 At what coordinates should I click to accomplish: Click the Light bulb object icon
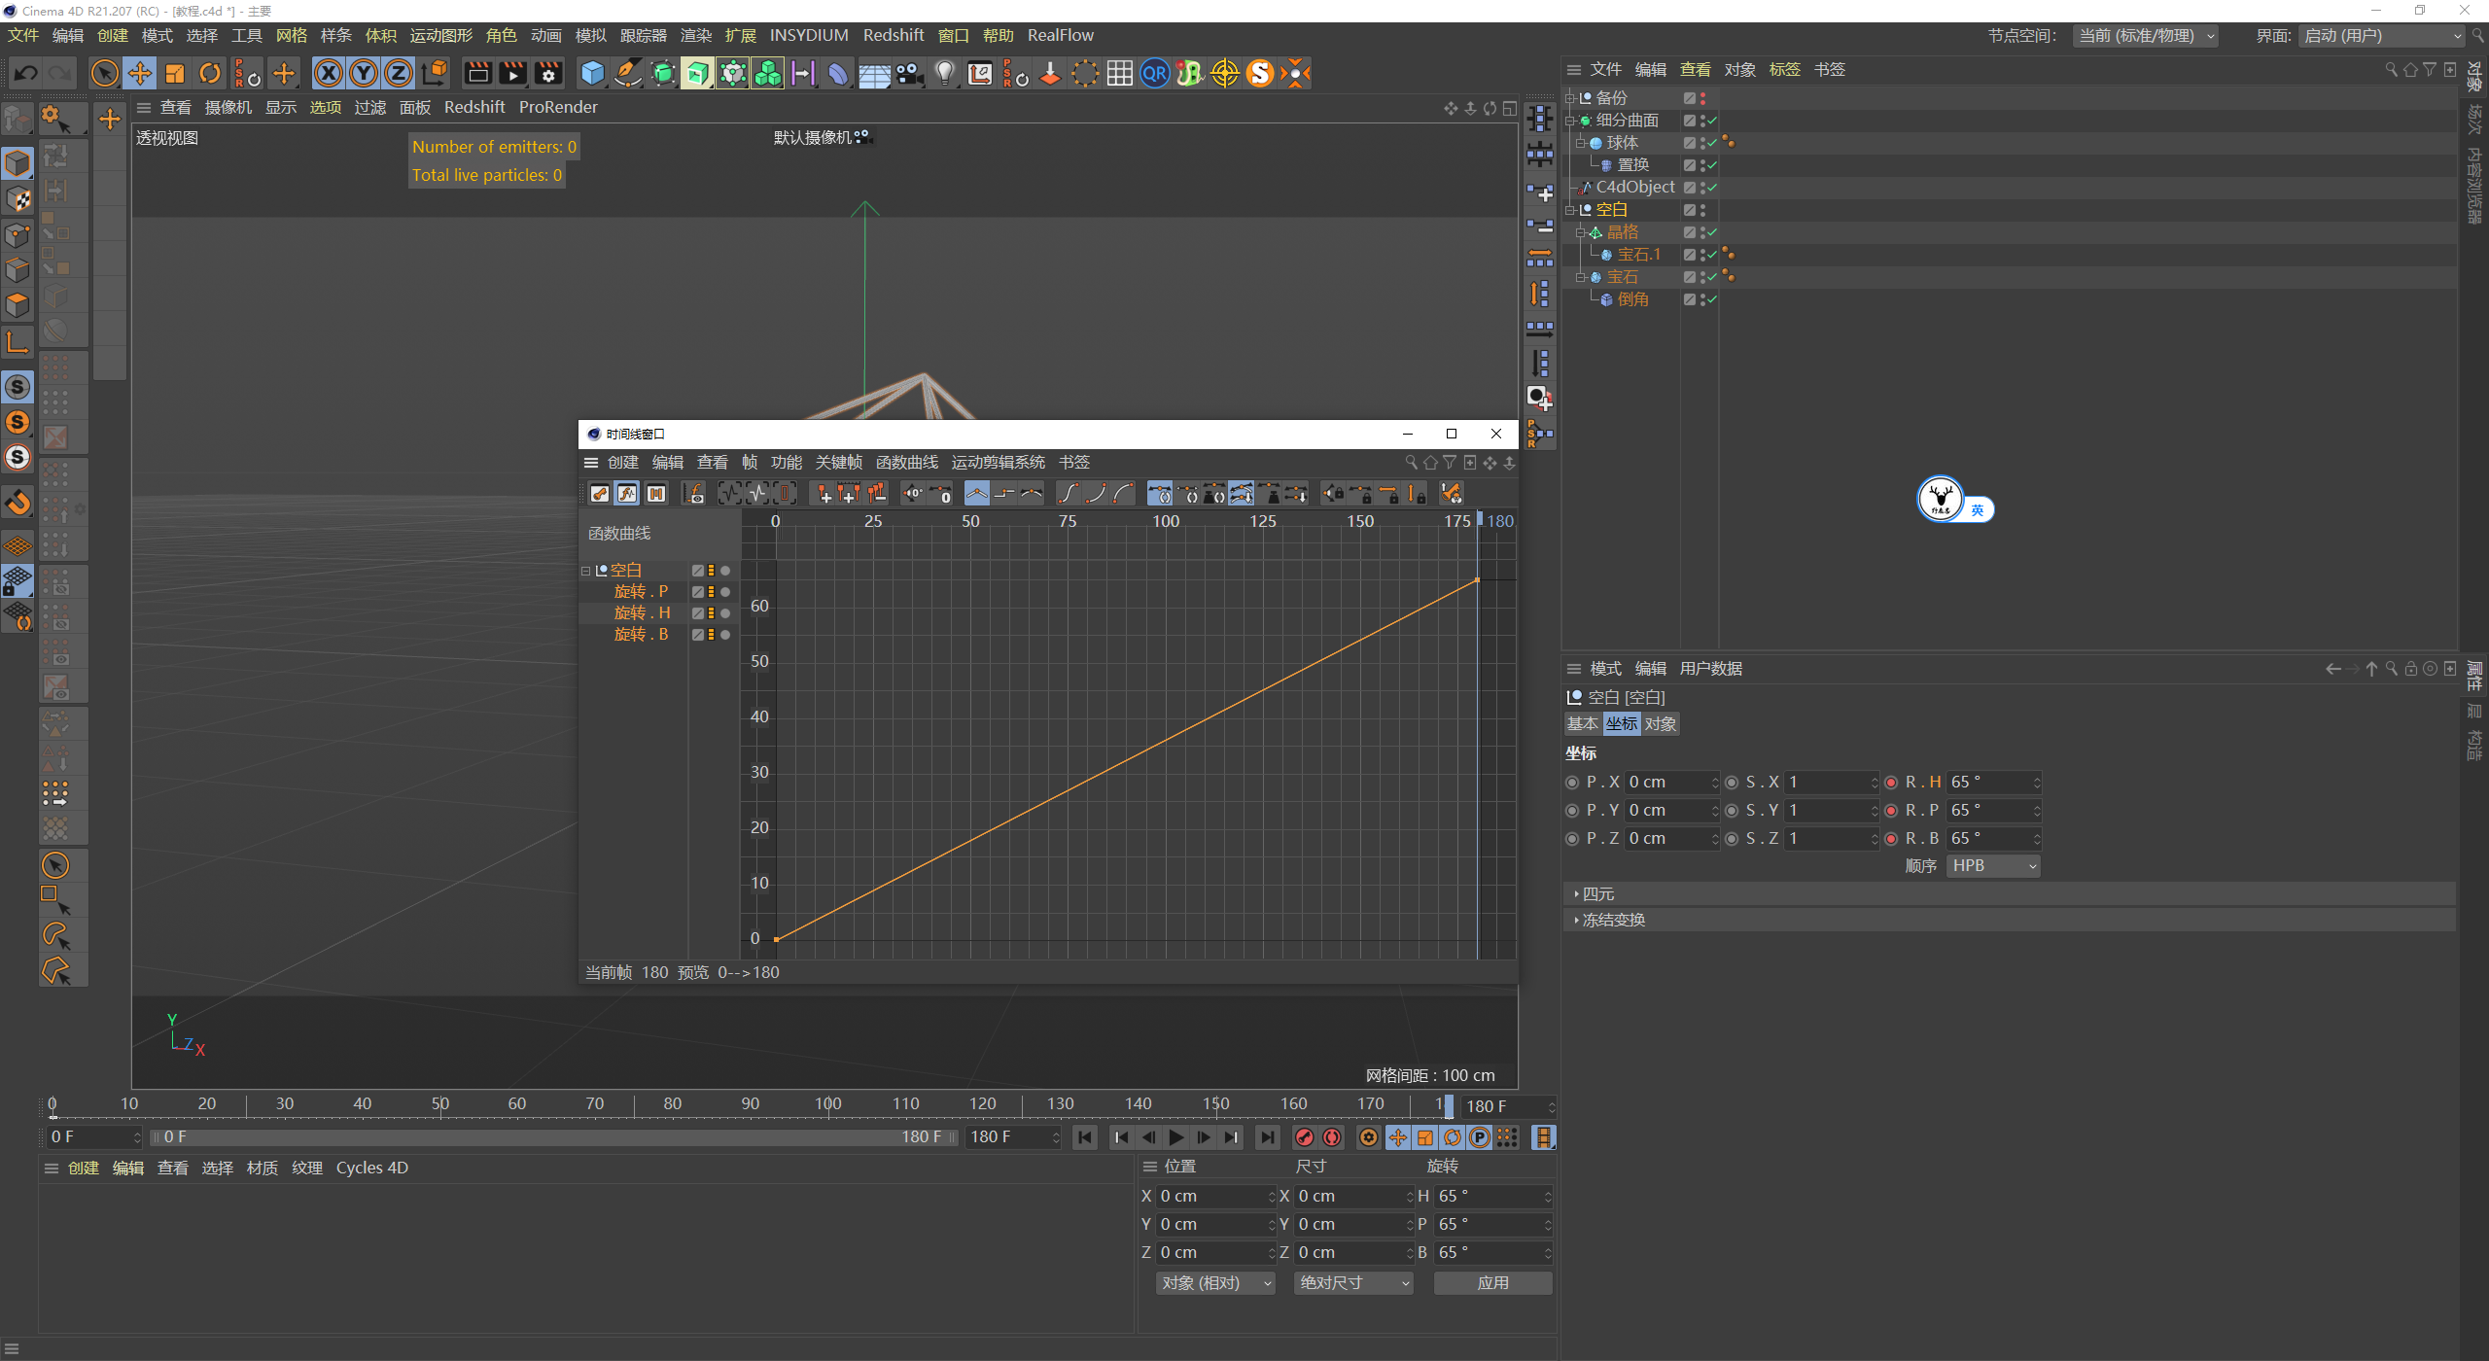944,73
